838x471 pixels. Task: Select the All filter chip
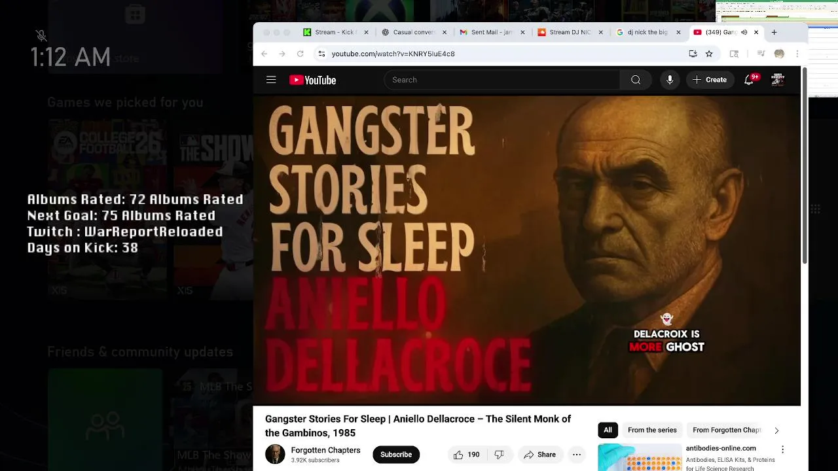pos(608,430)
